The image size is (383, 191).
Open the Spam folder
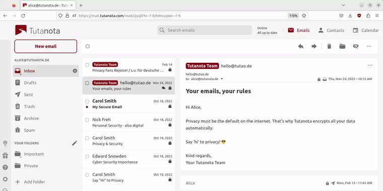[46, 130]
